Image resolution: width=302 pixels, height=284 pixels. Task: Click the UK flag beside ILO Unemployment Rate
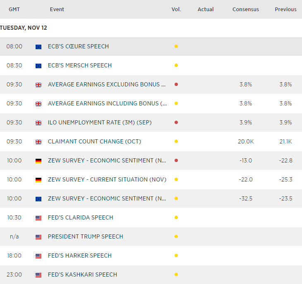click(x=38, y=123)
